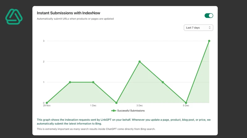
Task: Click the 'This is extremely important' note
Action: [96, 129]
